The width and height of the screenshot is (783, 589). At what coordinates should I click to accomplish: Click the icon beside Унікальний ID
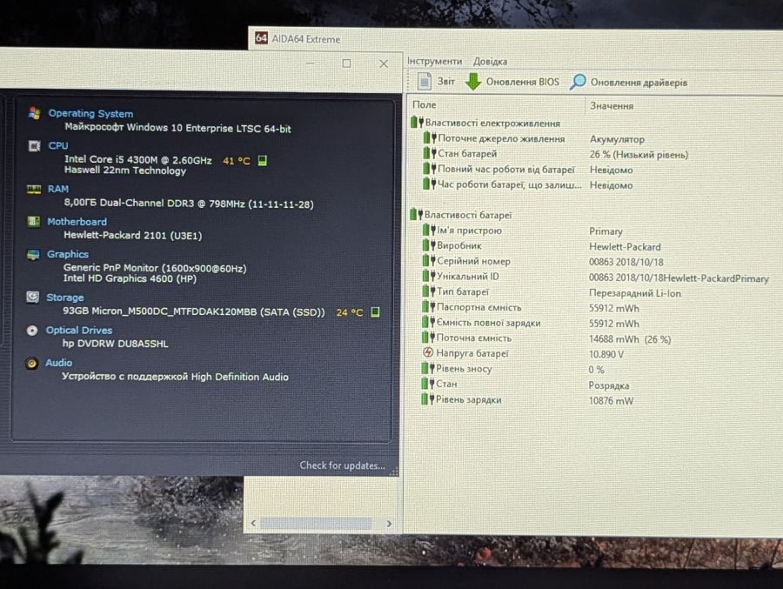click(429, 276)
